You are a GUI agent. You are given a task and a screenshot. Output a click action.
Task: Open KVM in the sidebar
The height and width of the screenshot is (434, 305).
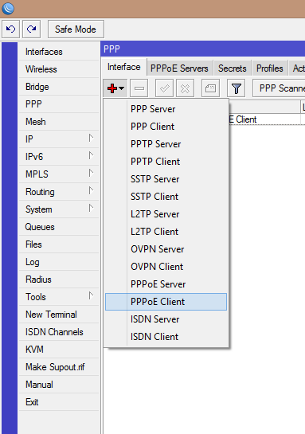[59, 350]
